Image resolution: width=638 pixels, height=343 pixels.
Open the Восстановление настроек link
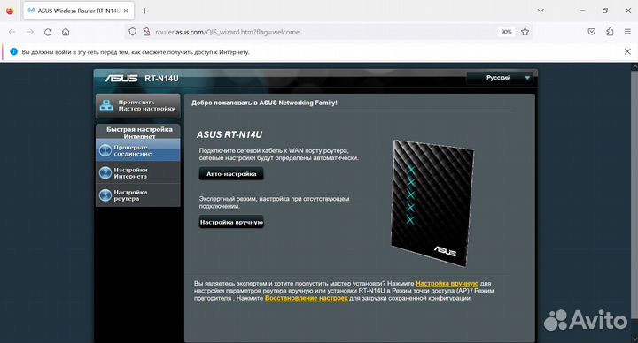click(306, 298)
